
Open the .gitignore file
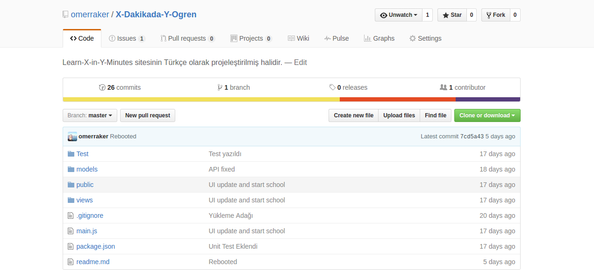(x=90, y=216)
